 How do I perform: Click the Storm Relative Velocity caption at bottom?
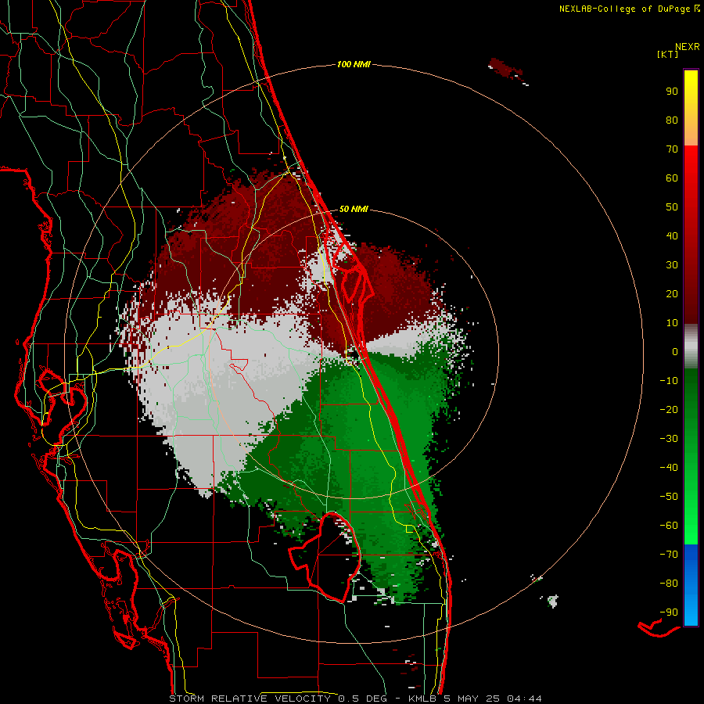tap(356, 699)
